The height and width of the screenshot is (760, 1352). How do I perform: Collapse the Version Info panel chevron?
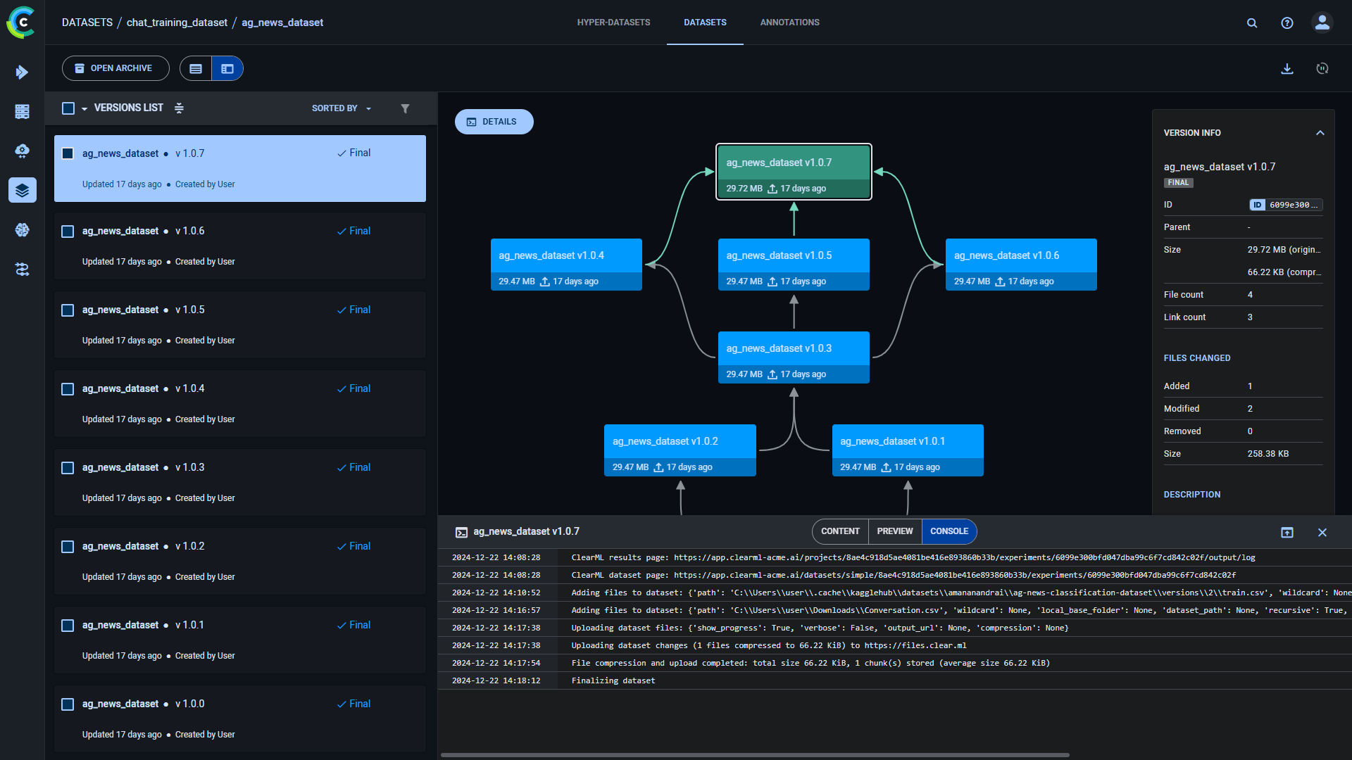click(1320, 133)
